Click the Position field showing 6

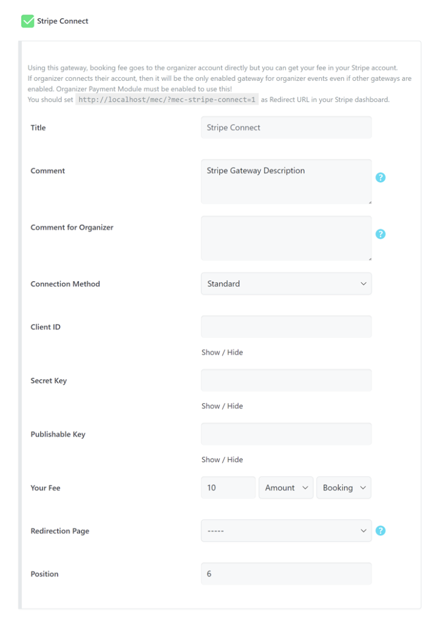pyautogui.click(x=285, y=573)
